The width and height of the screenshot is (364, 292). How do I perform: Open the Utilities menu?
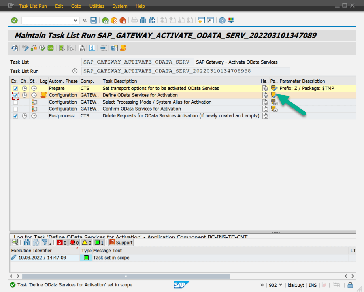tap(97, 6)
